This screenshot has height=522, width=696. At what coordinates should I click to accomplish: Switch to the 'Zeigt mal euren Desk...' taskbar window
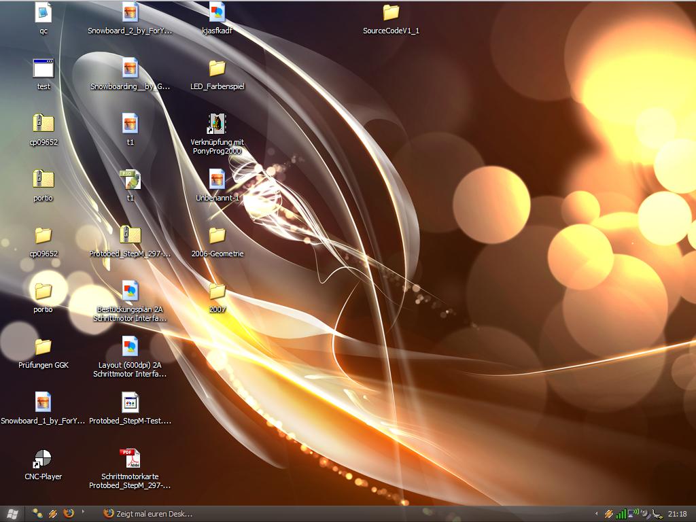[149, 514]
